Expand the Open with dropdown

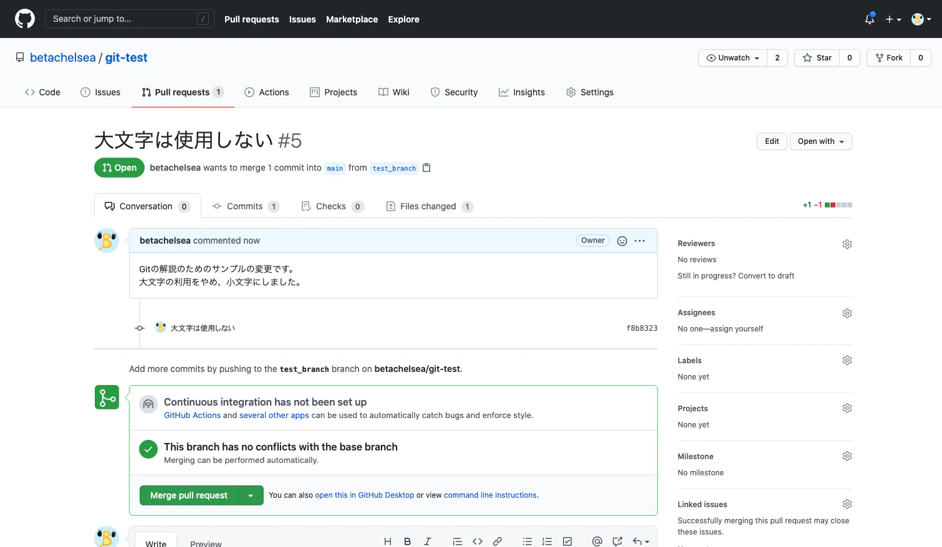(x=821, y=141)
